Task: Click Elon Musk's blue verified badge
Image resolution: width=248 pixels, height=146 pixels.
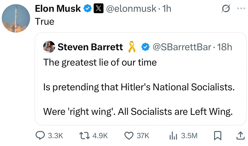Action: (88, 8)
